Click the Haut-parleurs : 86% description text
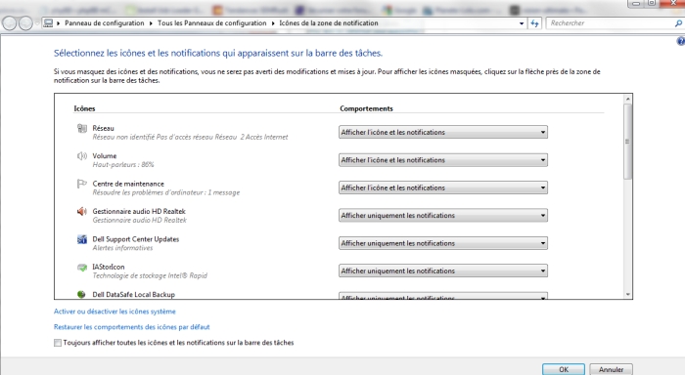Image resolution: width=685 pixels, height=375 pixels. [x=123, y=164]
